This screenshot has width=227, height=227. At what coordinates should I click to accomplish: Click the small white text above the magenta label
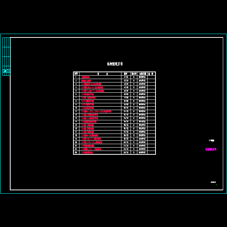(x=211, y=140)
